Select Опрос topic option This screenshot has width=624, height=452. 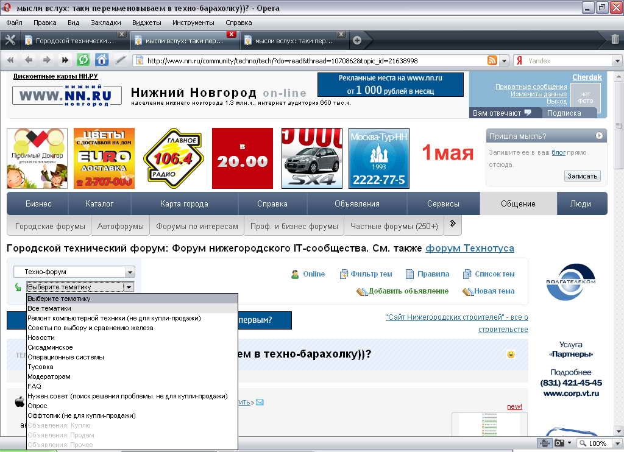tap(132, 406)
